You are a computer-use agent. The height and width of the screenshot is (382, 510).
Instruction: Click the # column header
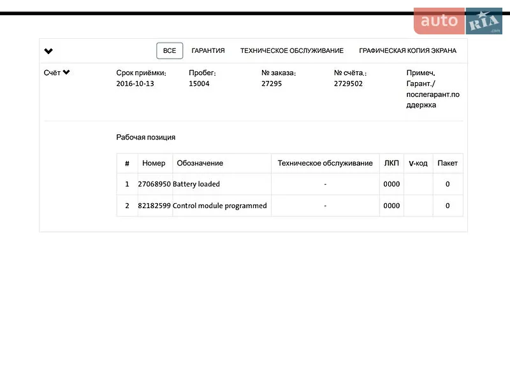tap(127, 164)
